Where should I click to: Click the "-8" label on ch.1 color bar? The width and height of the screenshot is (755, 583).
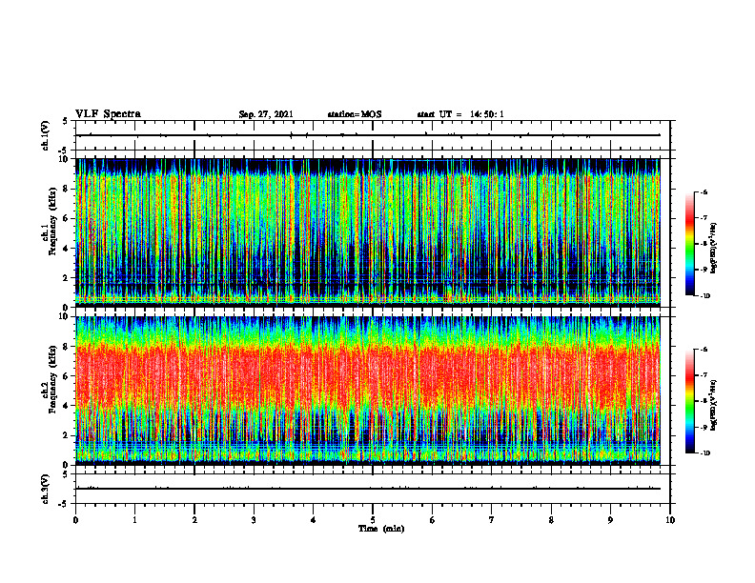704,244
